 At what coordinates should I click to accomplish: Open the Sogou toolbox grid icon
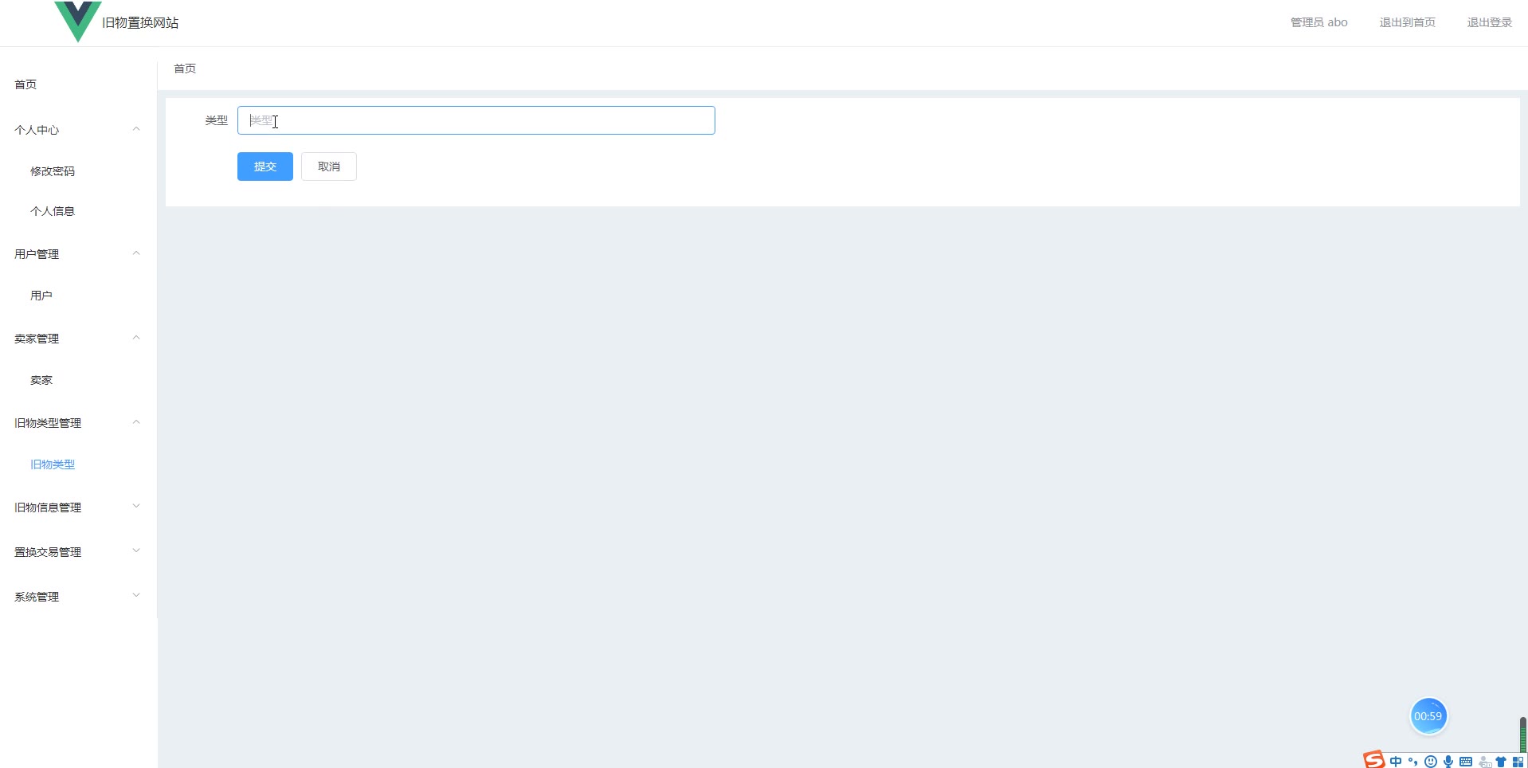pos(1518,762)
